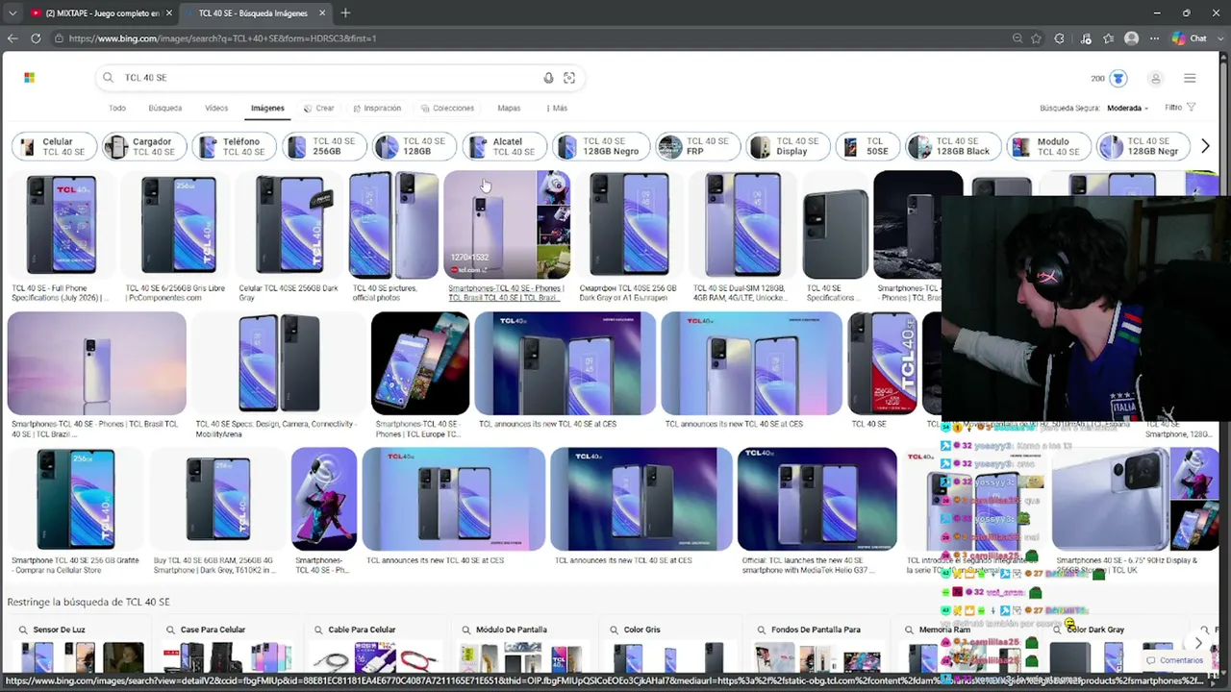Select the Imágenes tab
Image resolution: width=1231 pixels, height=692 pixels.
click(x=267, y=109)
